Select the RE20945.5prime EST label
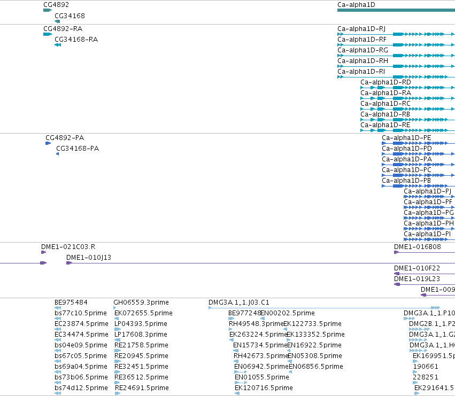This screenshot has width=455, height=396. 141,356
